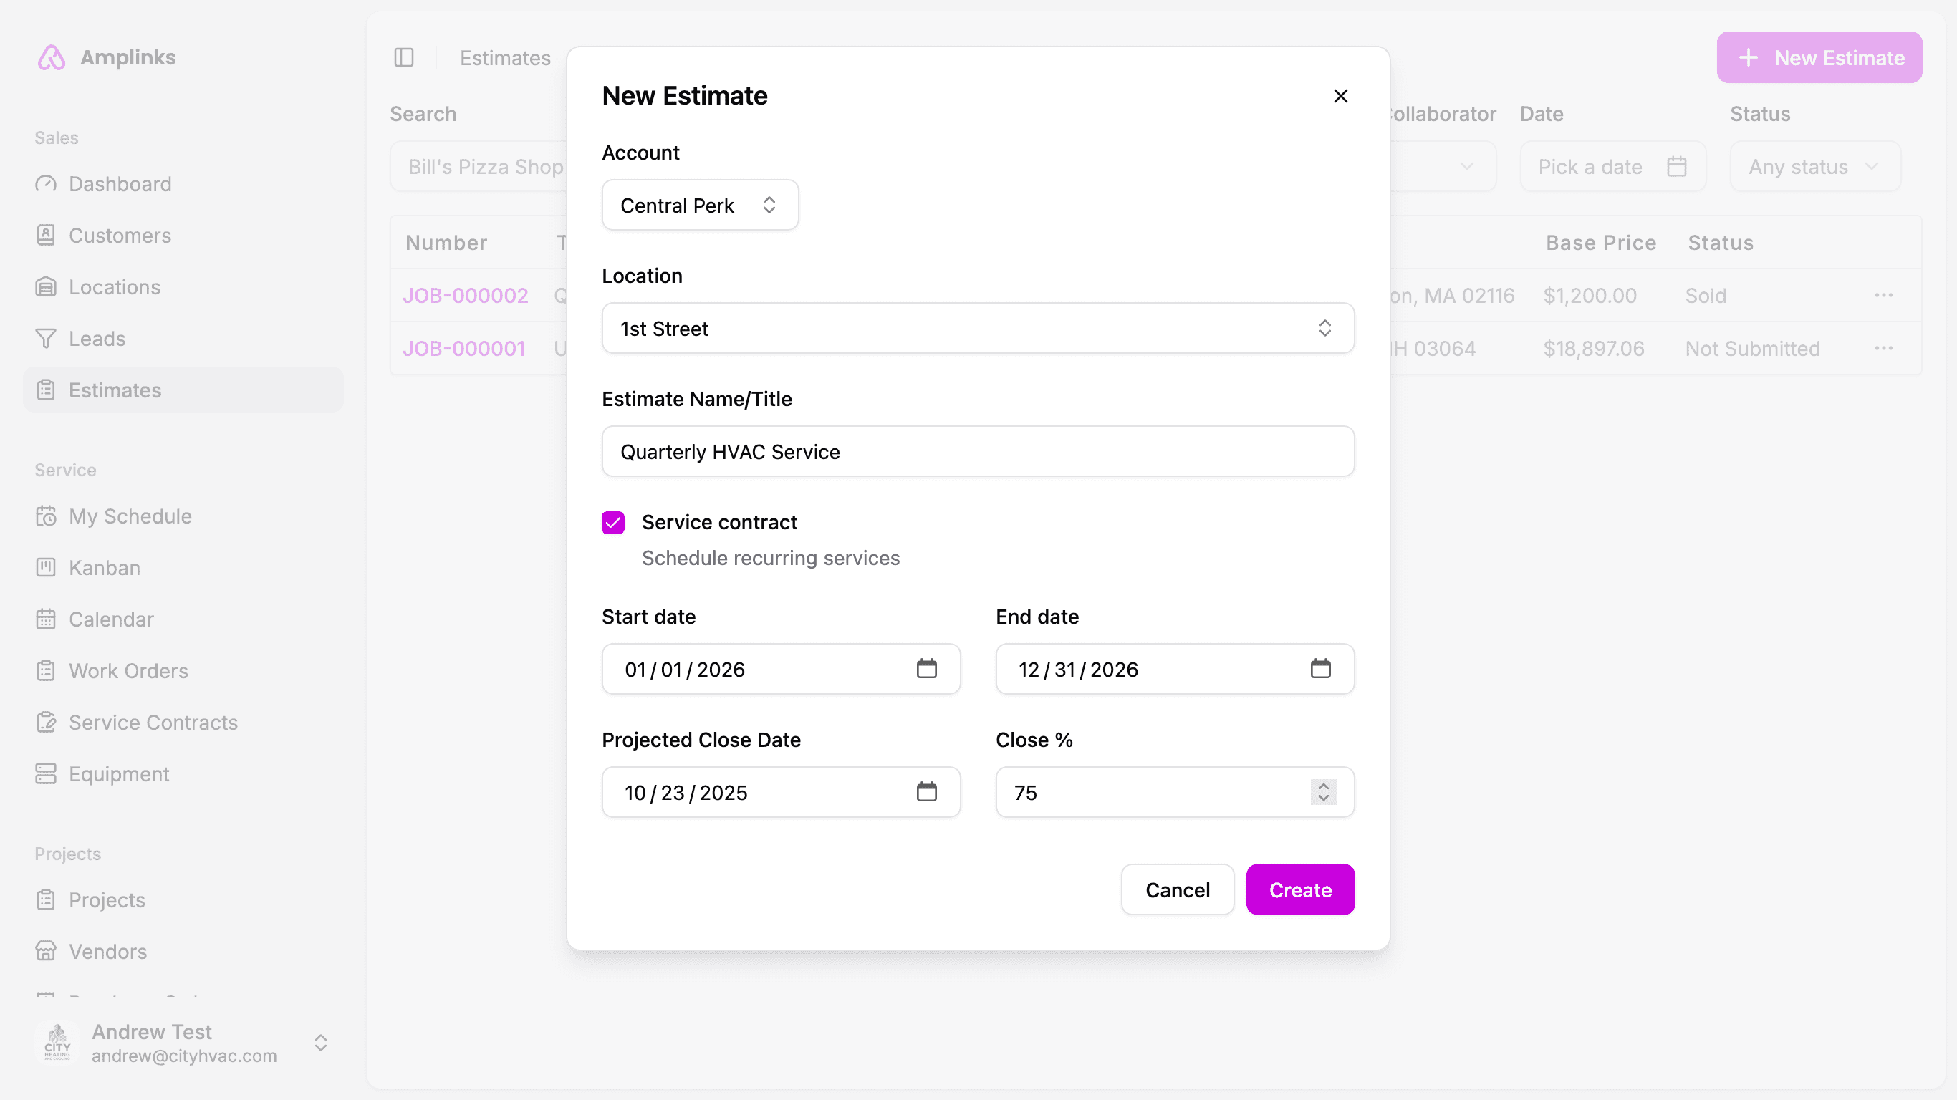Open Start date calendar picker icon
The image size is (1957, 1100).
pos(926,668)
